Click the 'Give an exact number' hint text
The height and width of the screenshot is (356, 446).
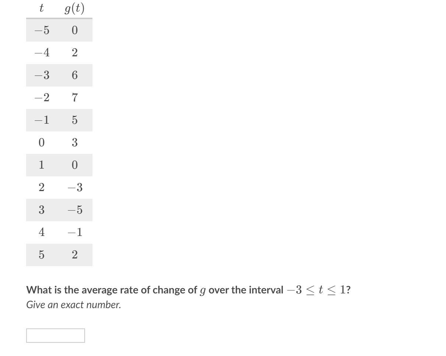tap(74, 305)
